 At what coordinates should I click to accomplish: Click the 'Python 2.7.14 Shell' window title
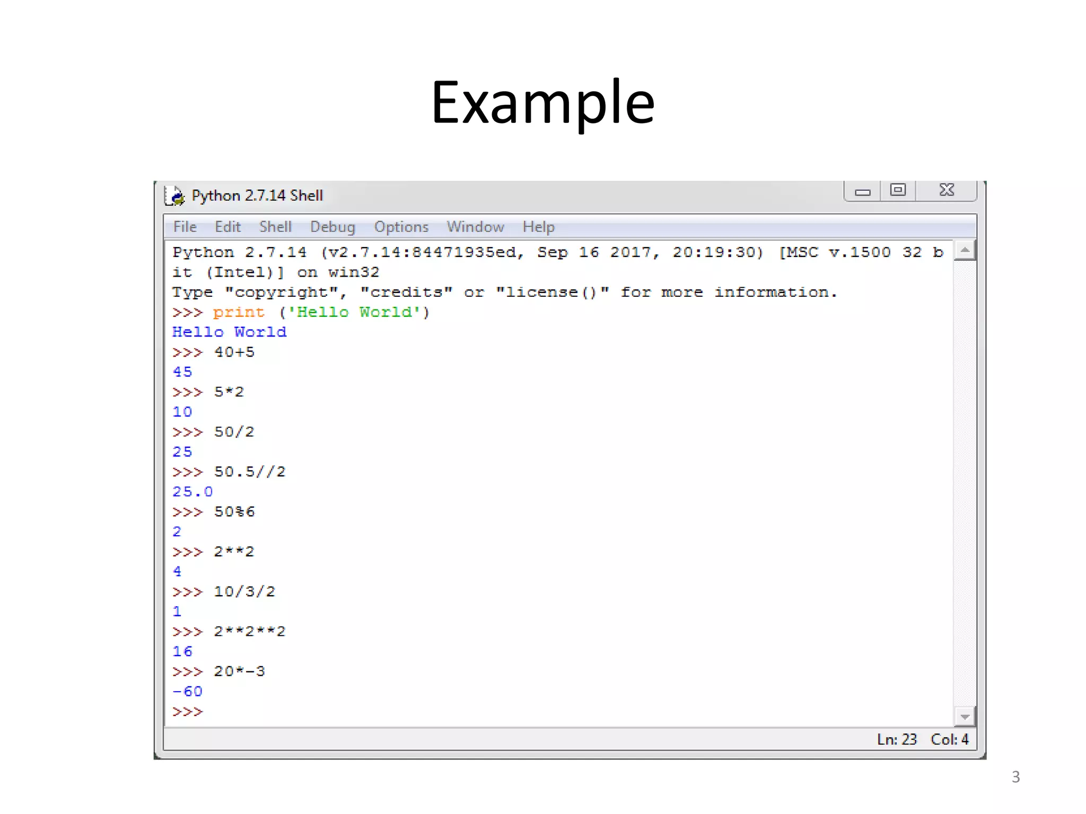257,196
